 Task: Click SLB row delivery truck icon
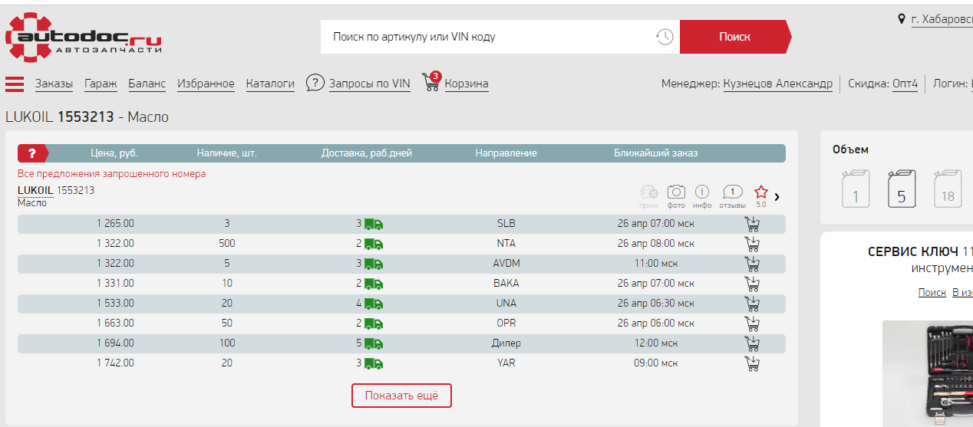(x=374, y=224)
